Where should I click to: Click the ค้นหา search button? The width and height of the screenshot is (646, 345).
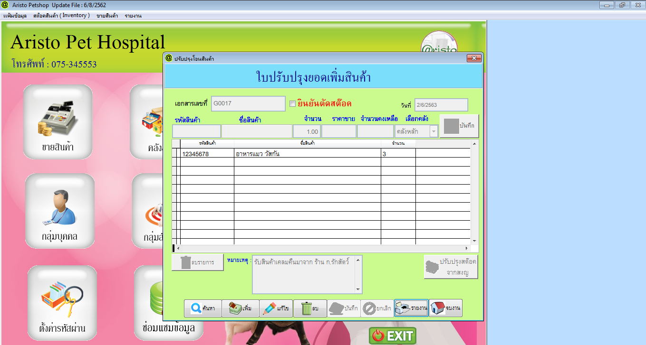(202, 308)
